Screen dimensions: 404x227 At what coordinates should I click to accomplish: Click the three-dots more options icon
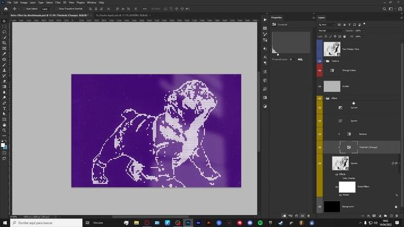point(145,9)
